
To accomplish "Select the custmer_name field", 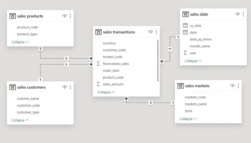I will (x=28, y=99).
